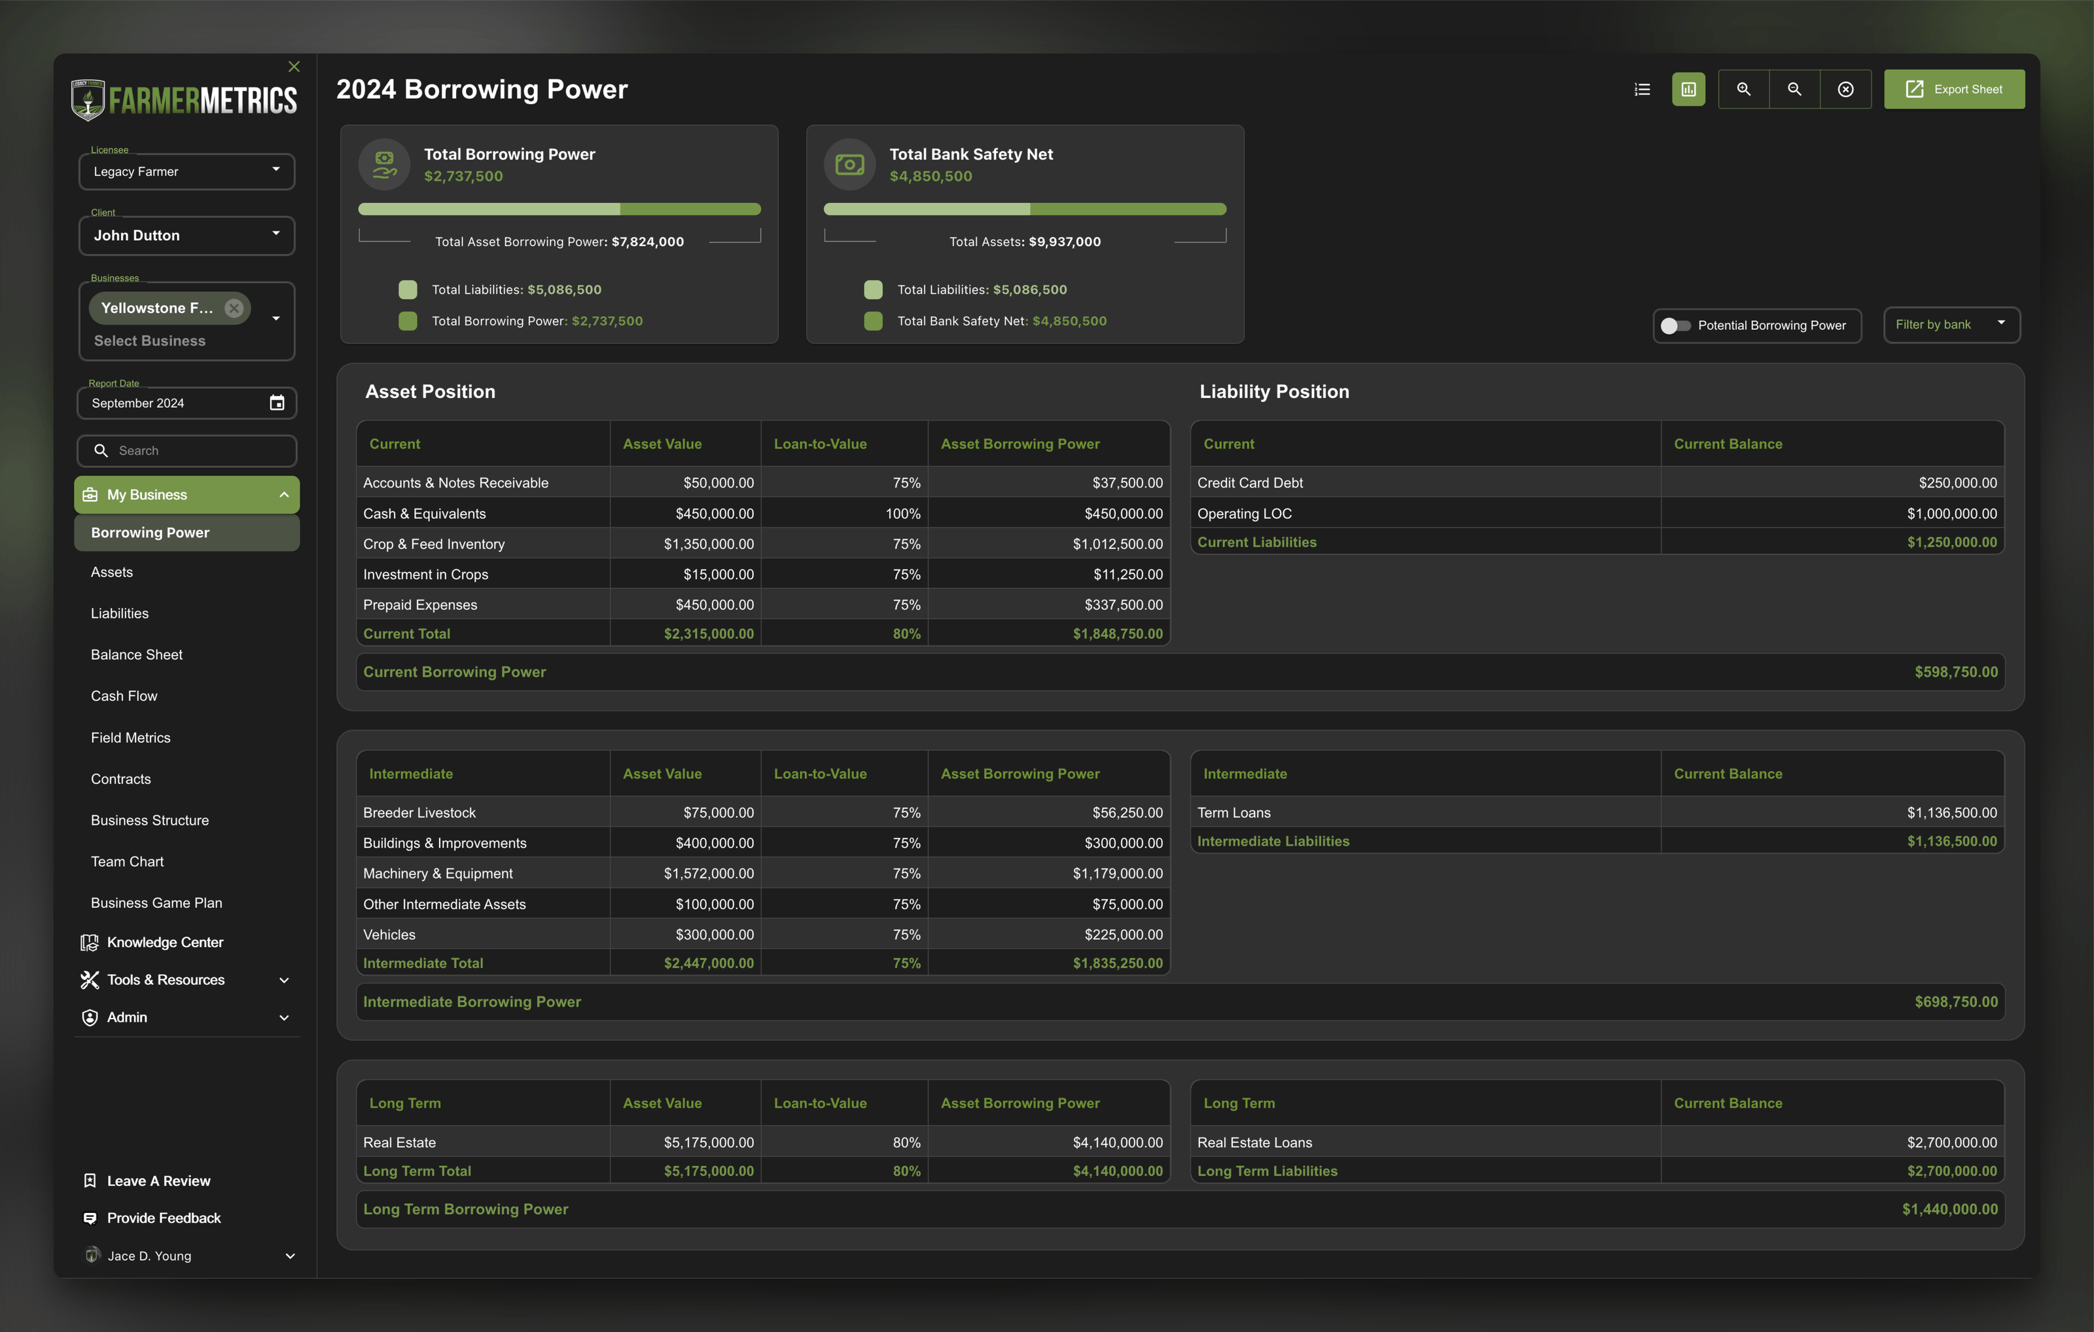Viewport: 2094px width, 1332px height.
Task: Open the Report Date calendar icon
Action: click(x=277, y=403)
